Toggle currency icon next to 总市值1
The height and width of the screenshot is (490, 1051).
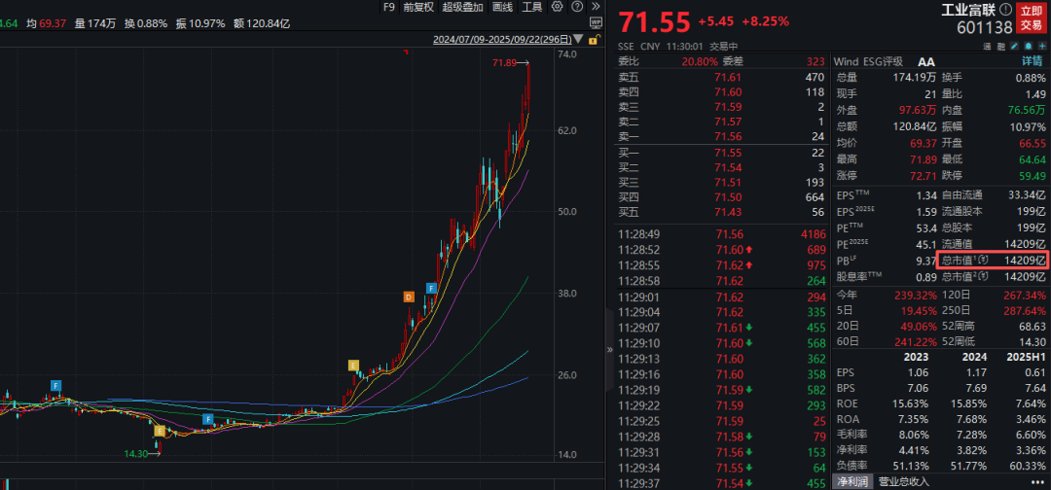pyautogui.click(x=984, y=261)
